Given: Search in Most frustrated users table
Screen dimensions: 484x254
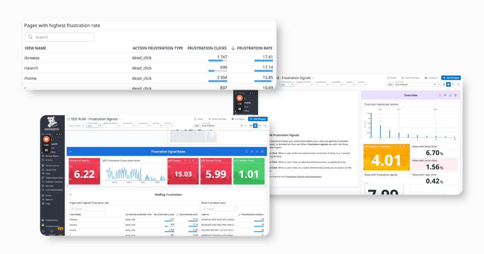Looking at the screenshot, I should [219, 209].
